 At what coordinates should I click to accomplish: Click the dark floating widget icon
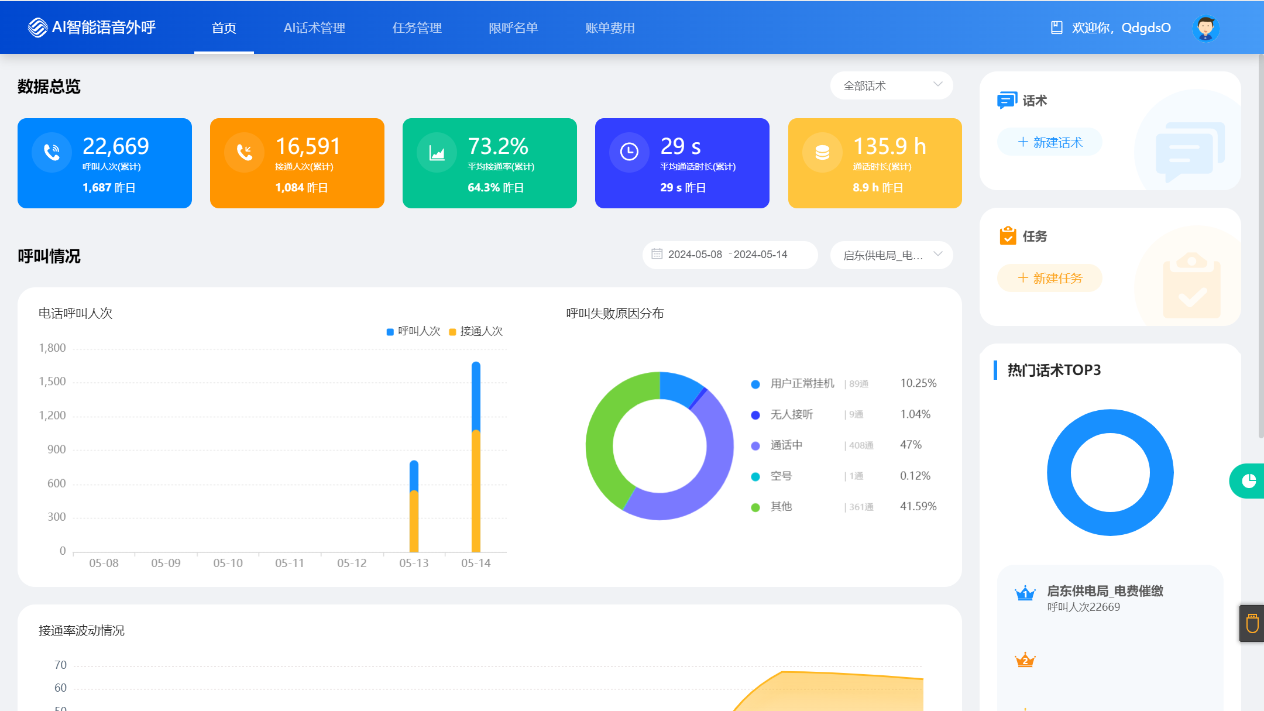point(1252,623)
